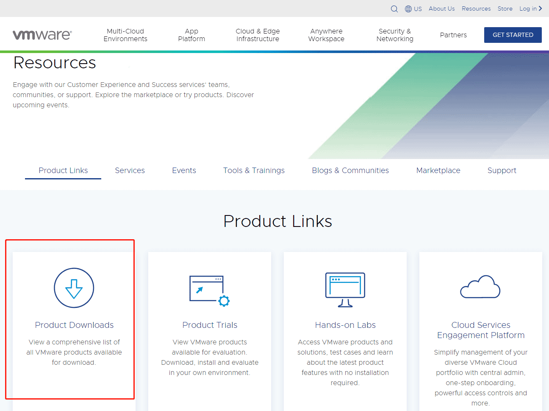Open App Platform menu

tap(191, 35)
